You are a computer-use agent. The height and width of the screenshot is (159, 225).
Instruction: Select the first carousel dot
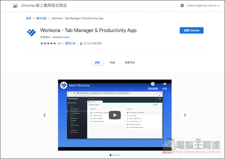click(x=111, y=155)
